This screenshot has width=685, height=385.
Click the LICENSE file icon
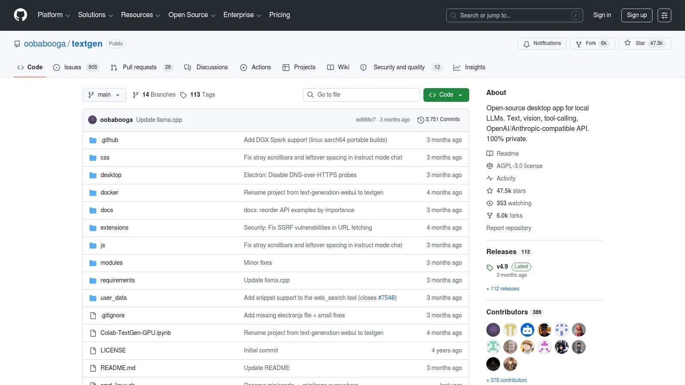pos(93,351)
